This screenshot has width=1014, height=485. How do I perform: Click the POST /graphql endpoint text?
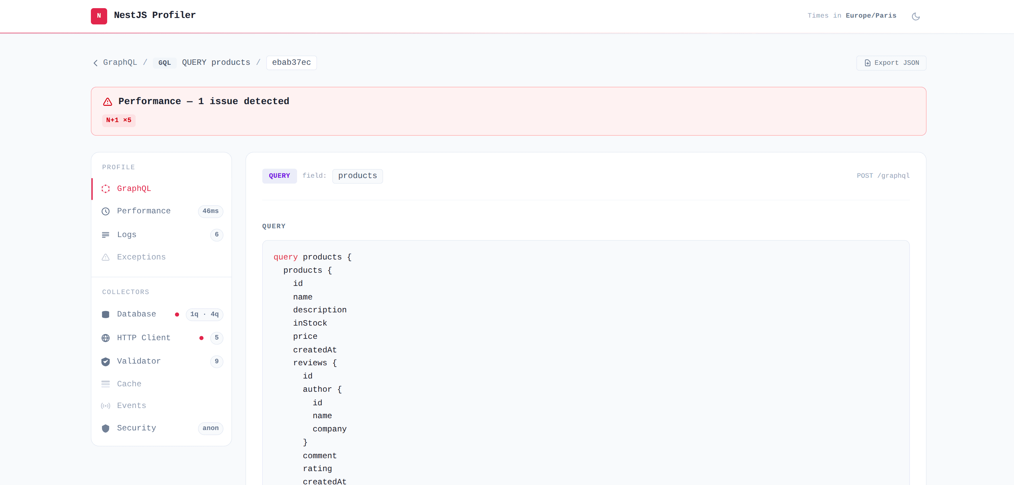[883, 176]
